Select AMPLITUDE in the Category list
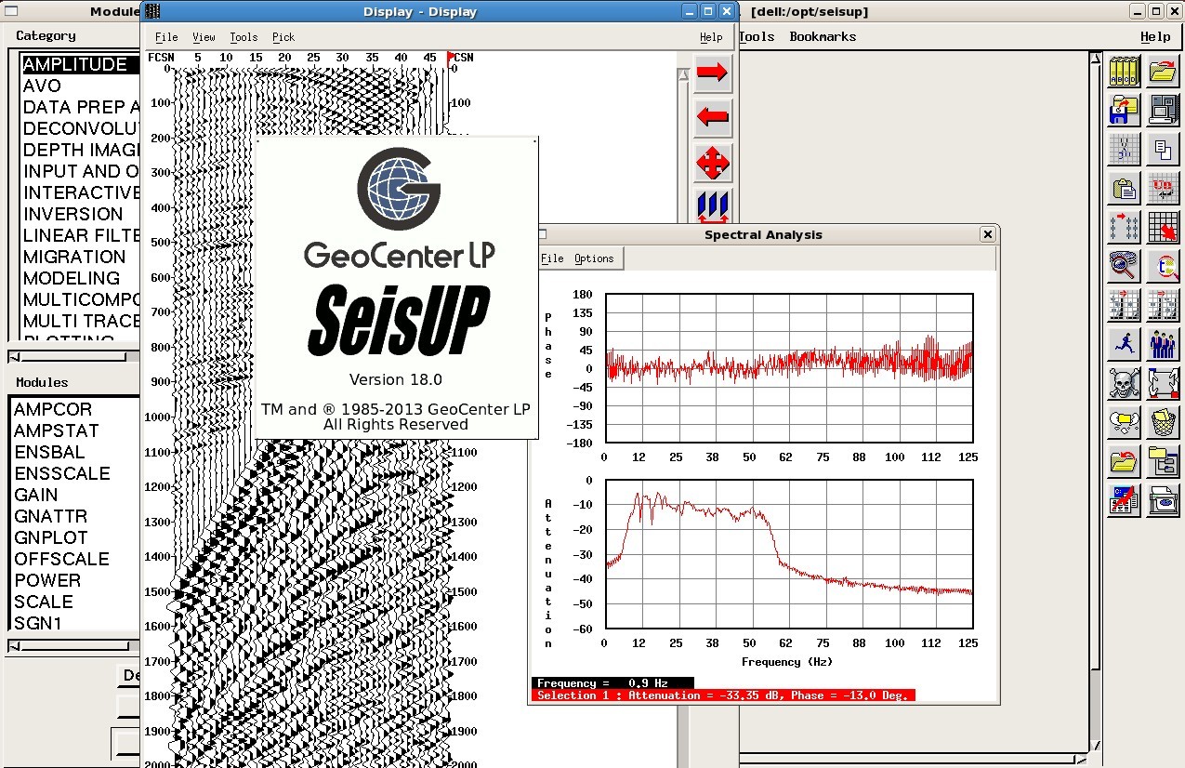Screen dimensions: 1185x768 click(x=80, y=64)
